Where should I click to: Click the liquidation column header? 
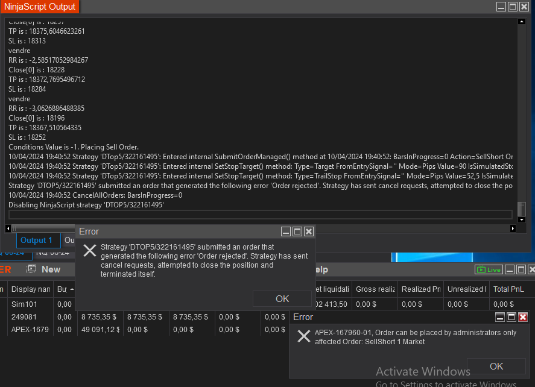(332, 289)
